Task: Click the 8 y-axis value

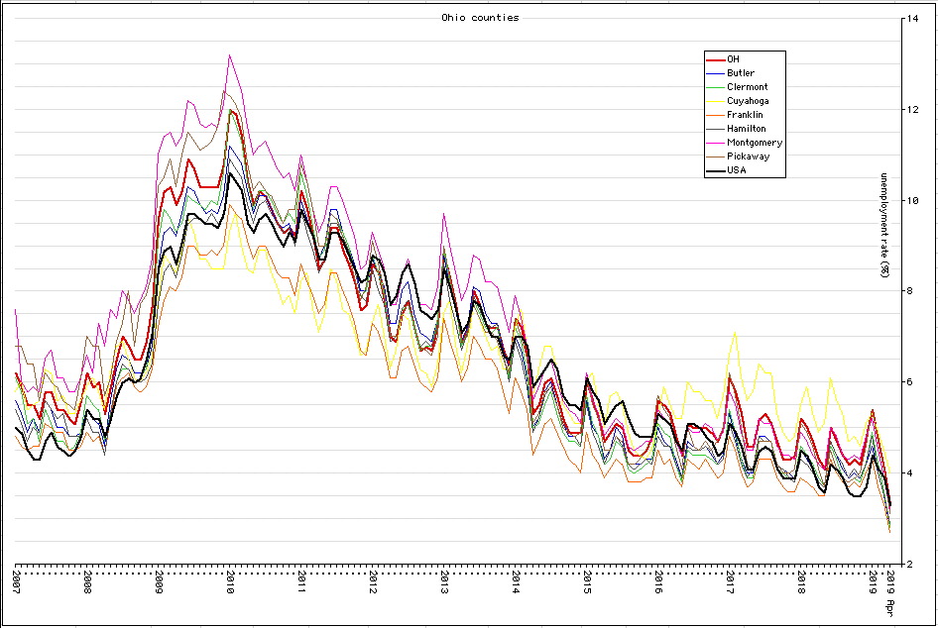Action: point(909,291)
